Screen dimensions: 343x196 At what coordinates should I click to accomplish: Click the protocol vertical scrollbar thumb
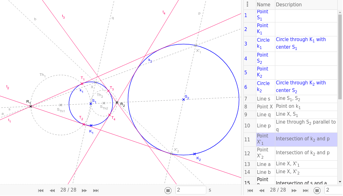(340, 57)
